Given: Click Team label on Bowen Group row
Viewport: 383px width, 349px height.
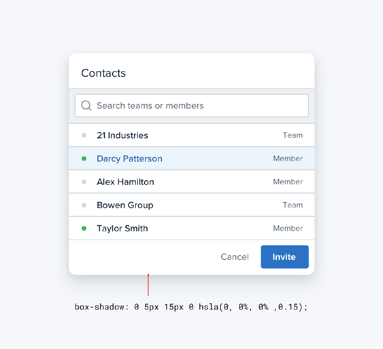Looking at the screenshot, I should click(293, 205).
